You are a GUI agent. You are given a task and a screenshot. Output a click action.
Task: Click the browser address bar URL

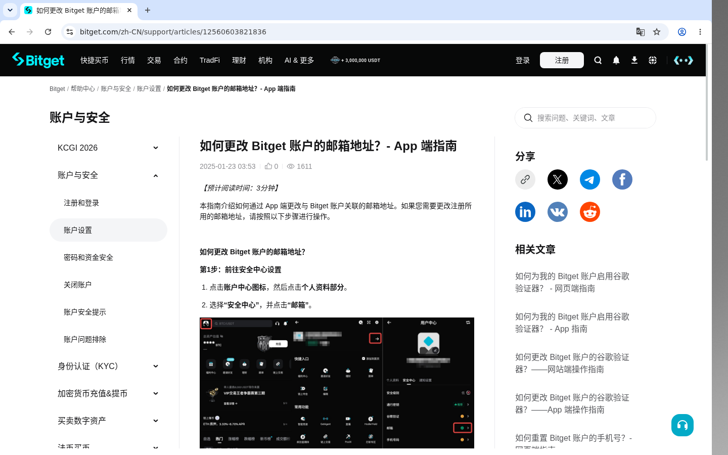[173, 32]
